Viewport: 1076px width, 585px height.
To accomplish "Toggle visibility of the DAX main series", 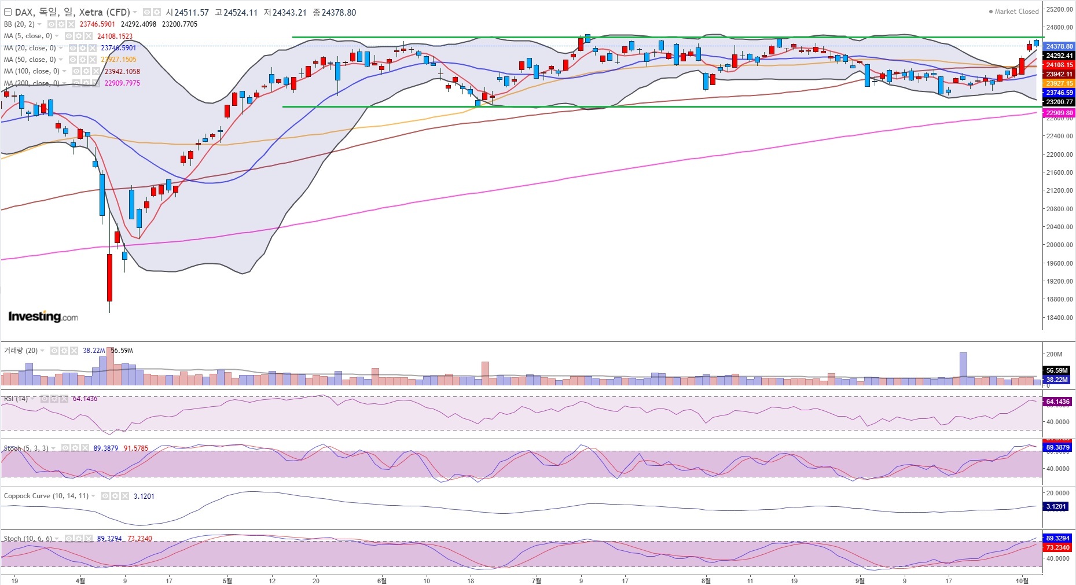I will pyautogui.click(x=146, y=12).
